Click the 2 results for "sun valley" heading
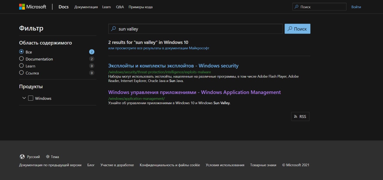 148,42
